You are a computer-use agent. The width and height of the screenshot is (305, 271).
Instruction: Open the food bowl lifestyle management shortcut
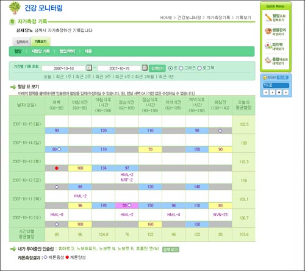[x=268, y=31]
